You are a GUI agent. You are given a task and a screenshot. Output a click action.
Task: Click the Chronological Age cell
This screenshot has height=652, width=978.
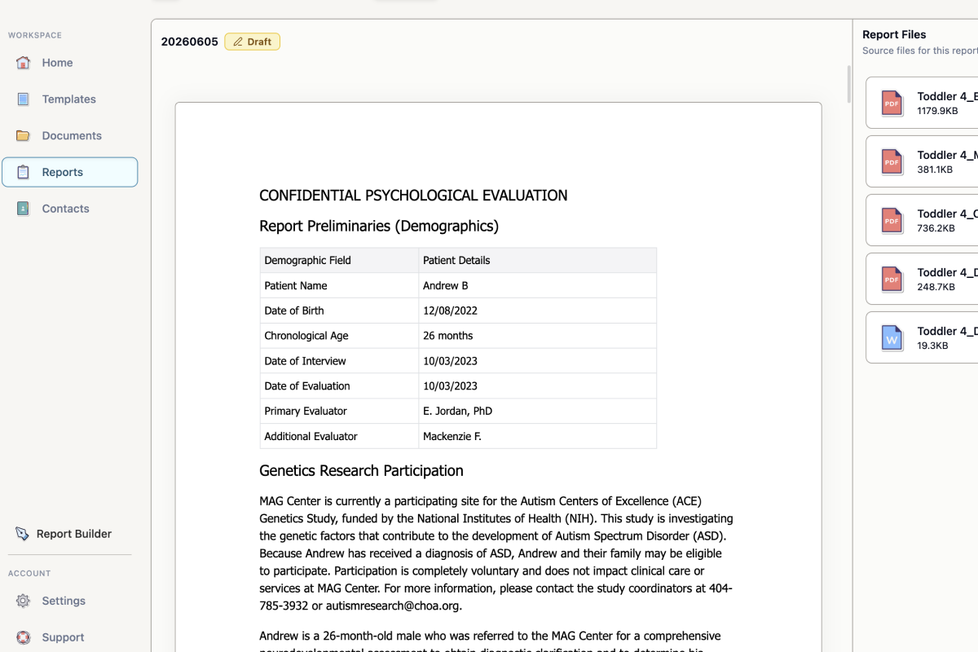tap(339, 336)
